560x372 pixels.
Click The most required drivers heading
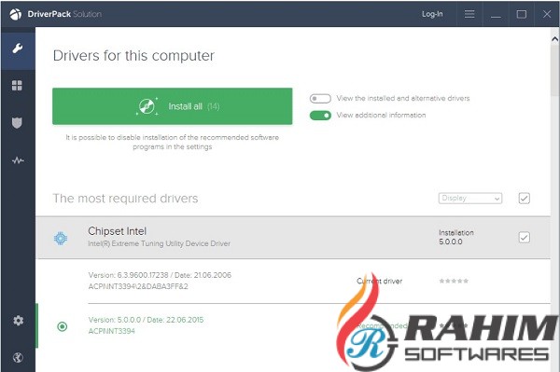125,199
